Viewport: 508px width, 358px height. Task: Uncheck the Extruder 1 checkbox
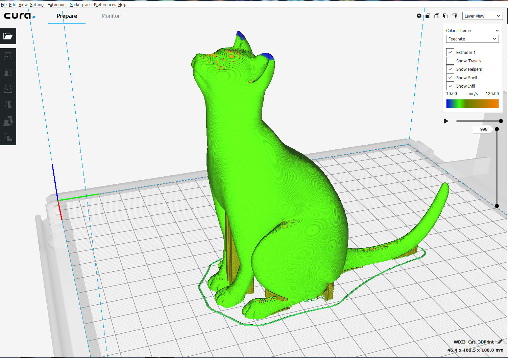click(x=450, y=52)
